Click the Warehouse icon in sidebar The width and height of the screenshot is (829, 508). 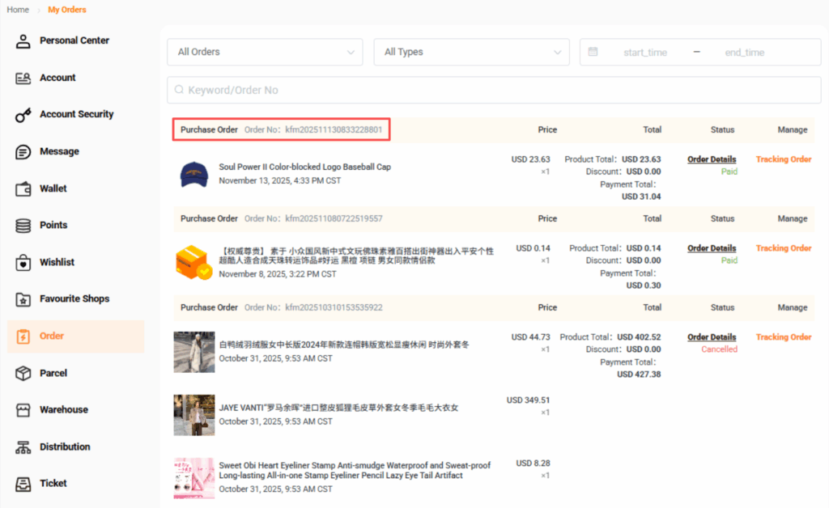[24, 410]
